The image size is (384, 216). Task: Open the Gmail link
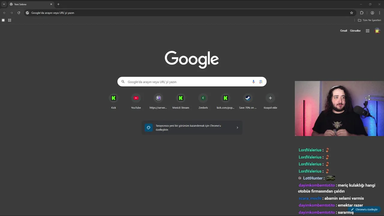point(343,31)
